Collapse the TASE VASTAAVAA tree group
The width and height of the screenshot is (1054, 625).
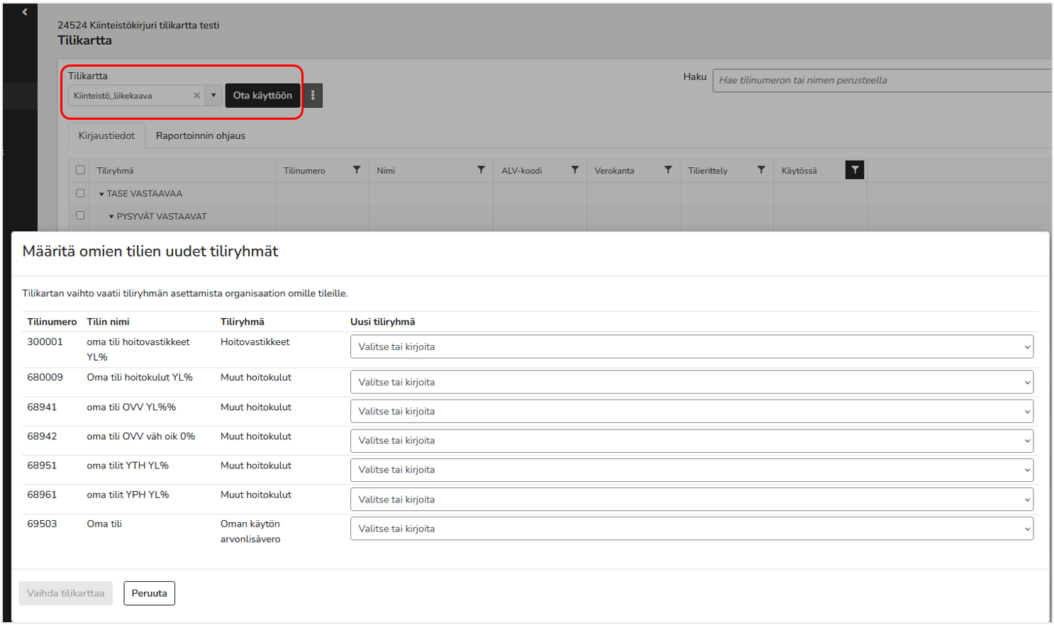coord(101,194)
